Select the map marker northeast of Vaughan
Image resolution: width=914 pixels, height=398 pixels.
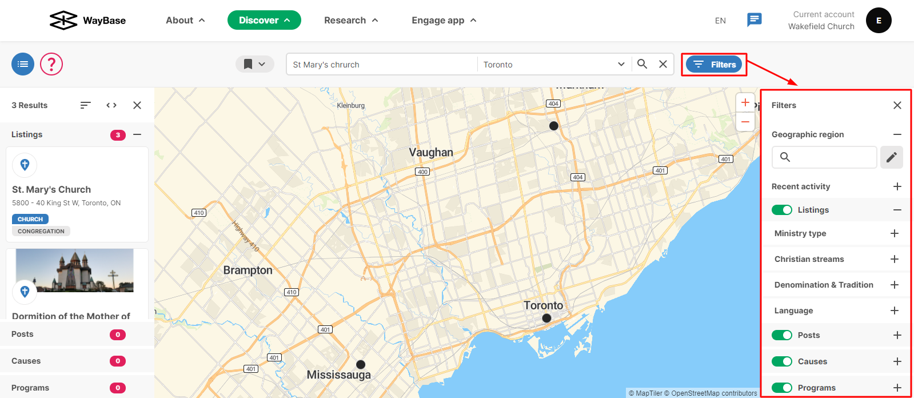[x=554, y=126]
